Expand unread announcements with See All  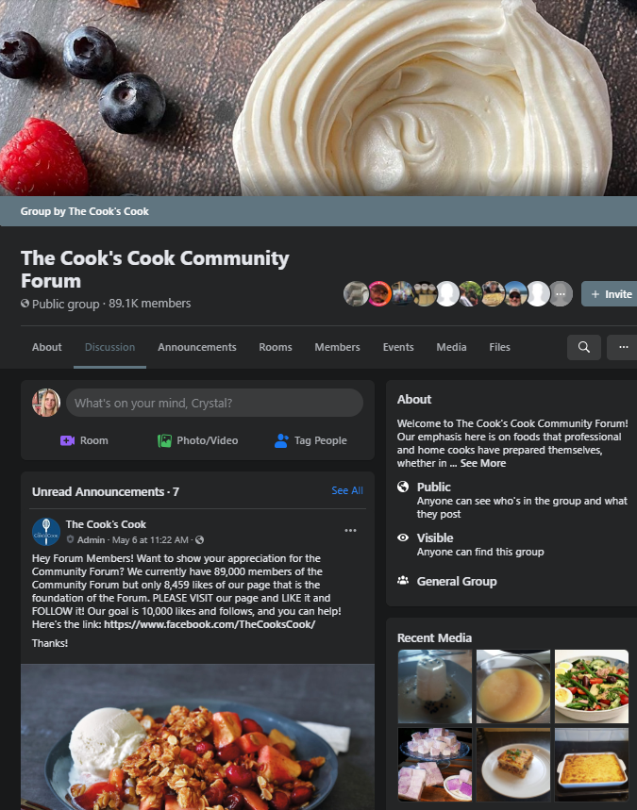click(x=347, y=490)
